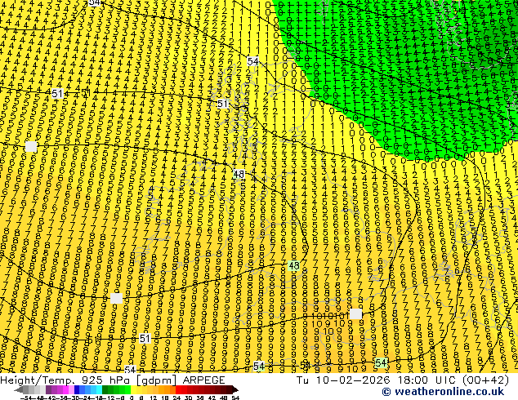Click the '18:00' time text
The width and height of the screenshot is (518, 400).
click(413, 380)
